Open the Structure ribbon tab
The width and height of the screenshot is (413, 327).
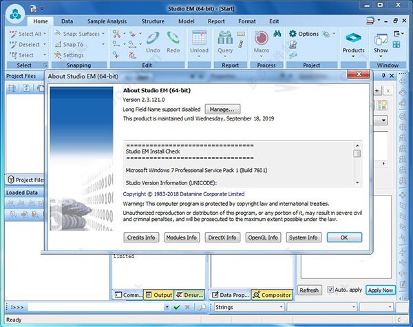tap(153, 21)
